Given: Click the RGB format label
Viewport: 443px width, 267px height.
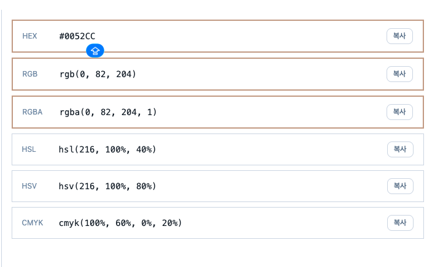Looking at the screenshot, I should click(x=29, y=74).
